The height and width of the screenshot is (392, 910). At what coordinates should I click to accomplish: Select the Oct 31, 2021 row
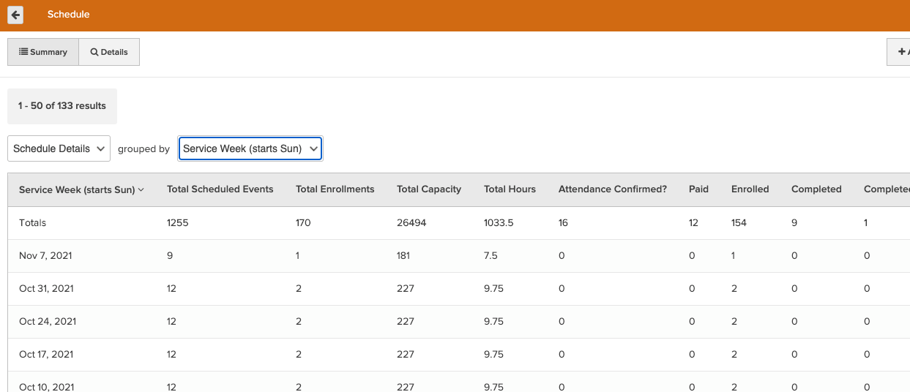point(46,289)
